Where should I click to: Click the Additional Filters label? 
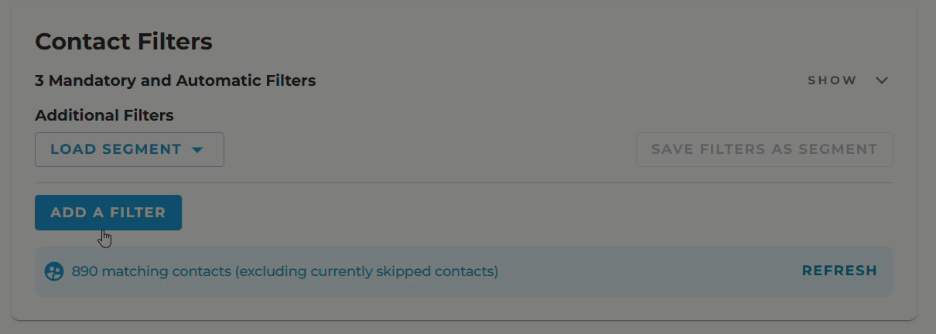click(x=104, y=115)
